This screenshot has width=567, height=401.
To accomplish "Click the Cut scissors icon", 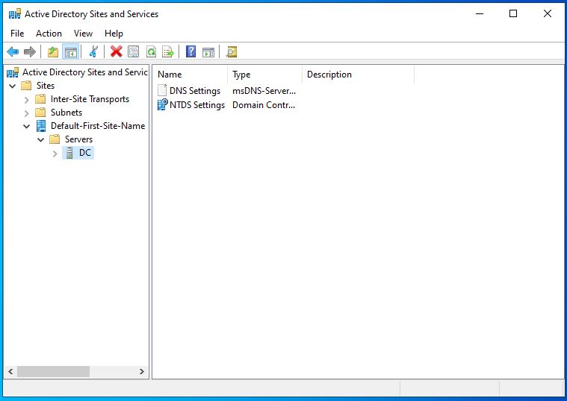I will click(x=93, y=51).
